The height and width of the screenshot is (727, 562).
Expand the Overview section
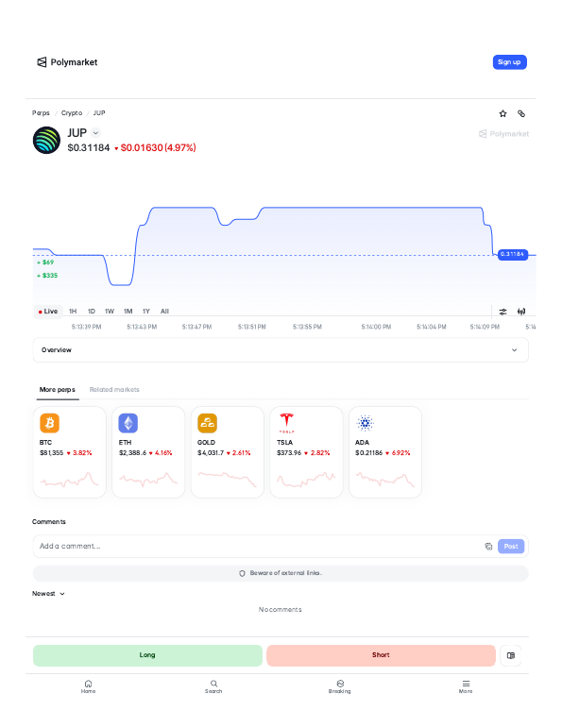click(281, 350)
